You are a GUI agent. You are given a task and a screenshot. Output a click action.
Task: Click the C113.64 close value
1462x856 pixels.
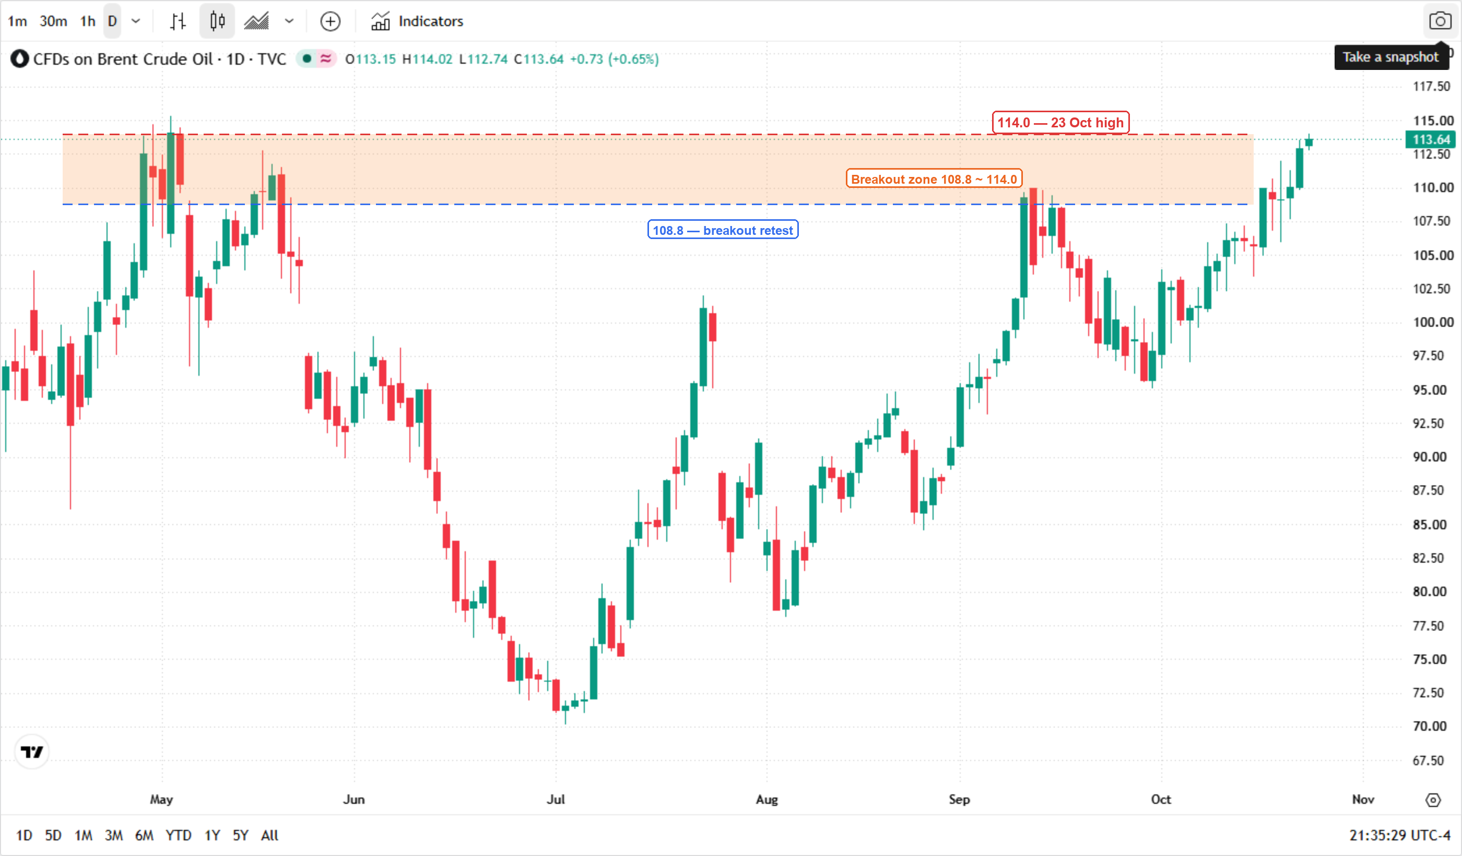click(x=539, y=59)
